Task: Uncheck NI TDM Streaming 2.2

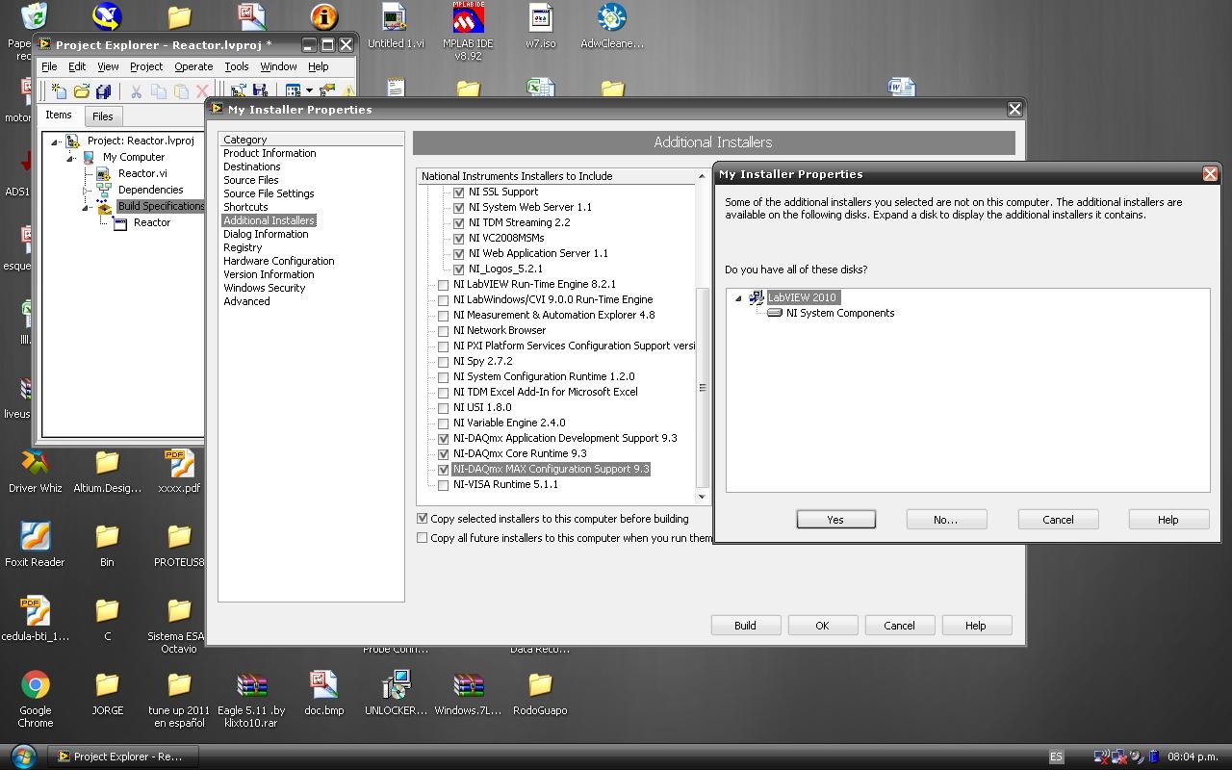Action: click(x=459, y=222)
